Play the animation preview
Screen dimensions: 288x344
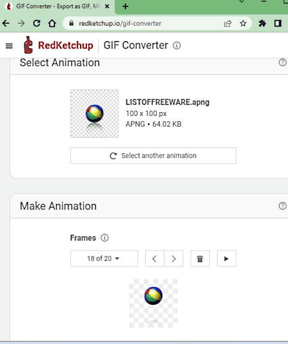point(227,258)
